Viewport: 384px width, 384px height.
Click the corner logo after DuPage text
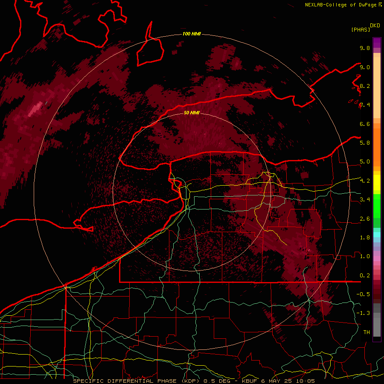coord(380,5)
